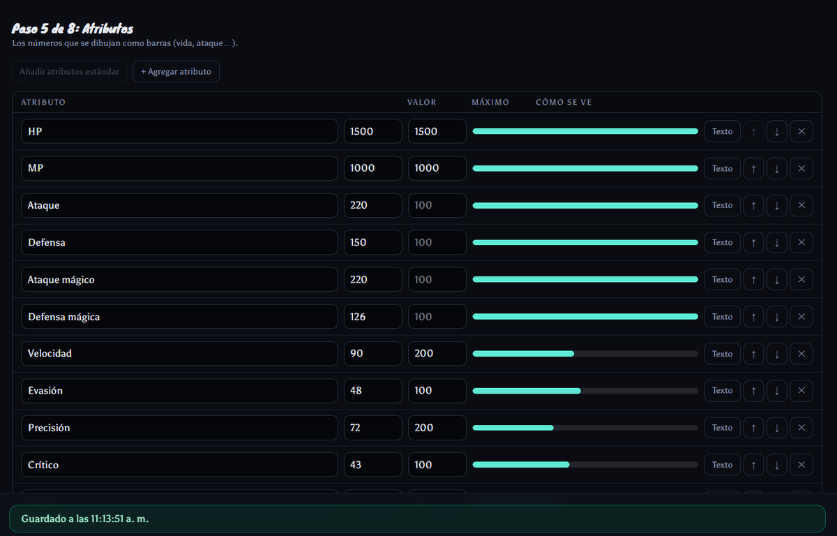Screen dimensions: 837x536
Task: Click Texto button in Crítico row
Action: [723, 465]
